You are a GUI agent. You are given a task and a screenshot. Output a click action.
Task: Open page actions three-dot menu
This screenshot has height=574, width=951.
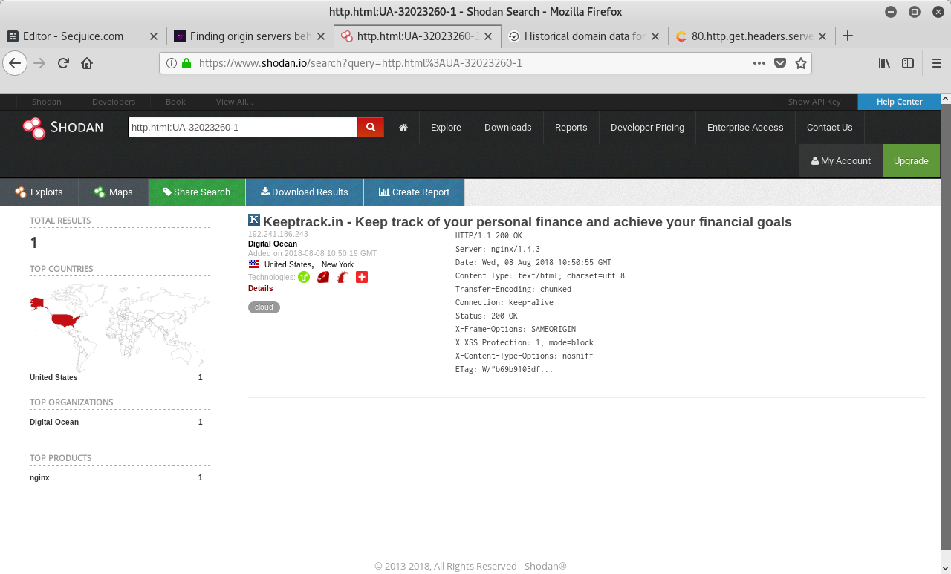(759, 63)
